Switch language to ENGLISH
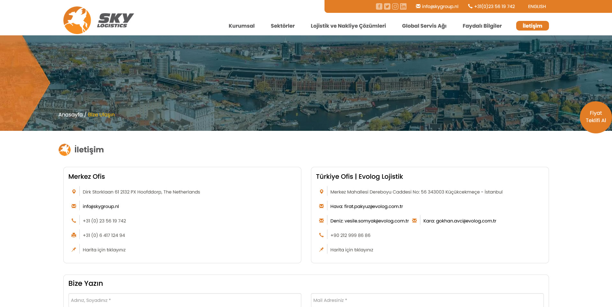This screenshot has height=307, width=612. tap(537, 6)
